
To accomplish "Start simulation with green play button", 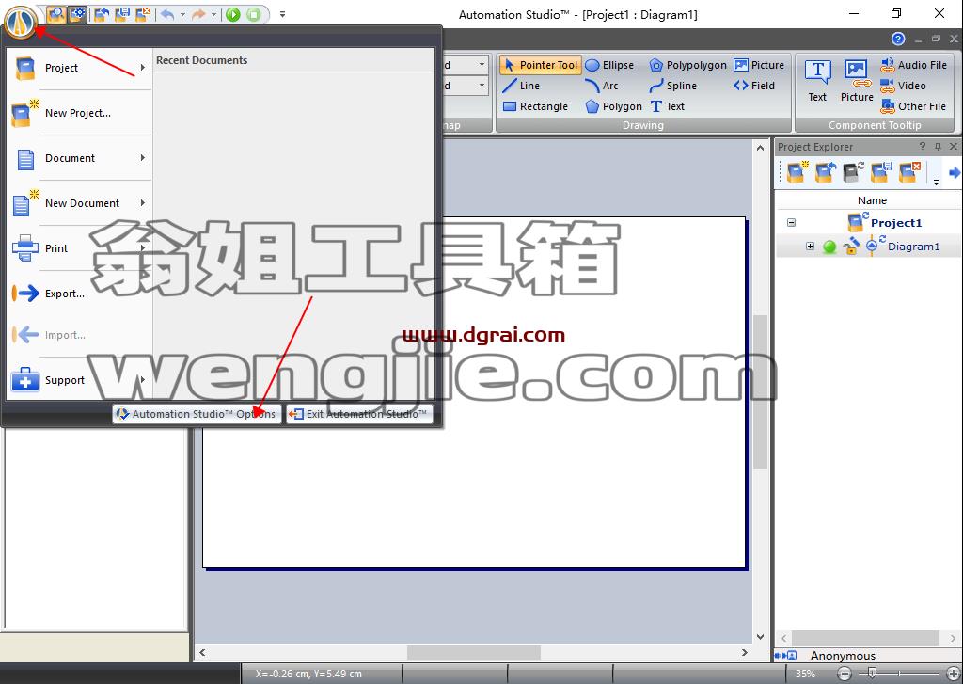I will click(233, 14).
